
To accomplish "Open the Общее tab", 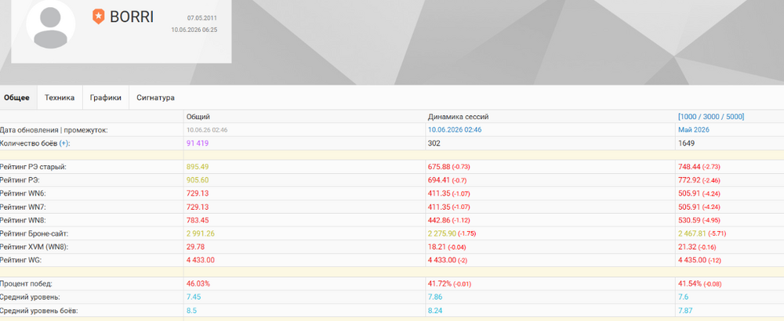I will click(x=16, y=98).
